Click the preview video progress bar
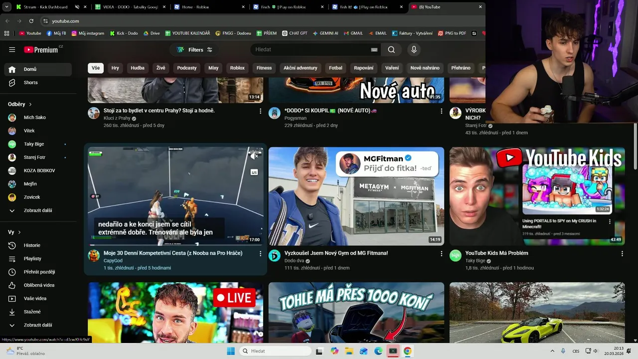This screenshot has height=359, width=638. click(175, 244)
